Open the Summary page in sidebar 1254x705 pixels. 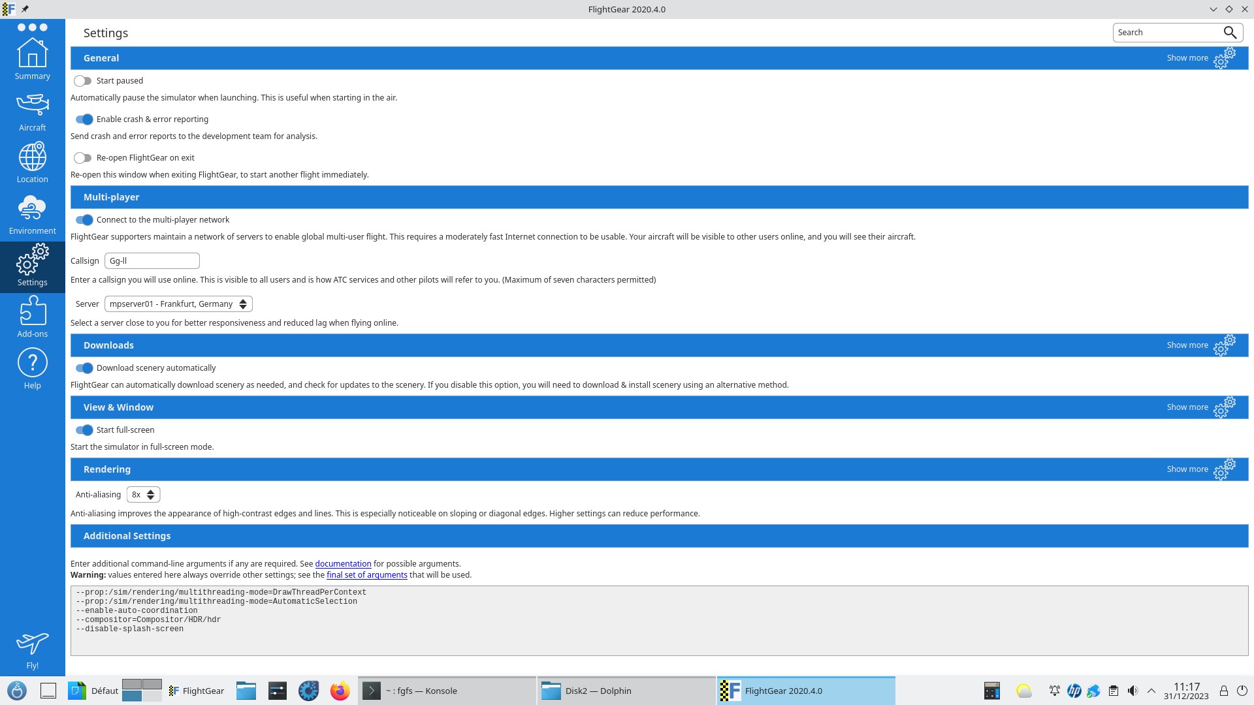(x=32, y=59)
